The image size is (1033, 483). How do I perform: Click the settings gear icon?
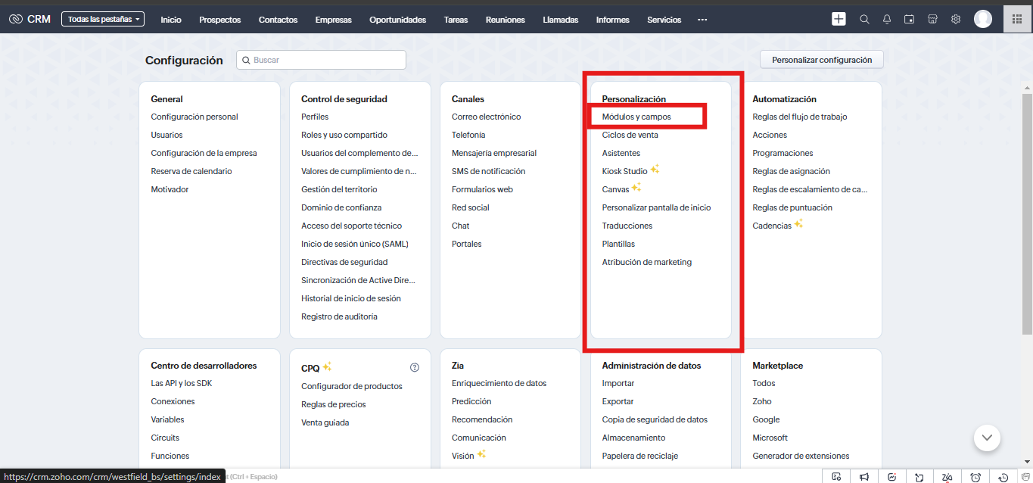[x=956, y=20]
